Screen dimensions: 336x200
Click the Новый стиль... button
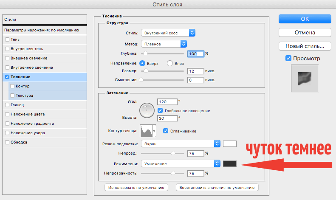pos(304,46)
